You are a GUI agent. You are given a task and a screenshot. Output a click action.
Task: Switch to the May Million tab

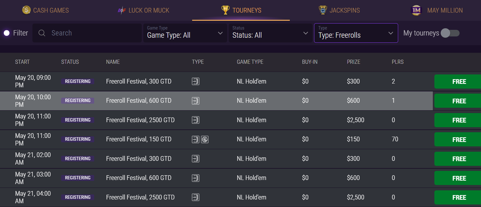pos(437,10)
